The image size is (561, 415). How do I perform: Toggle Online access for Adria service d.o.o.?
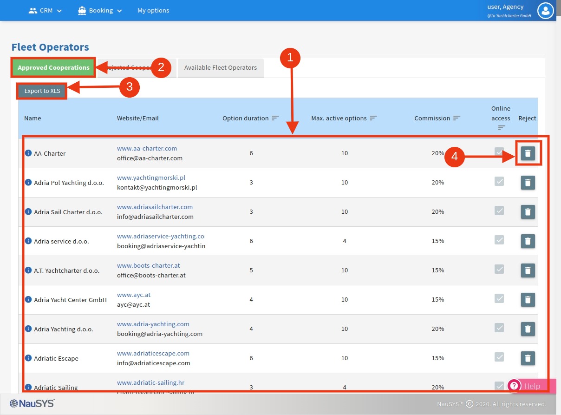[499, 240]
